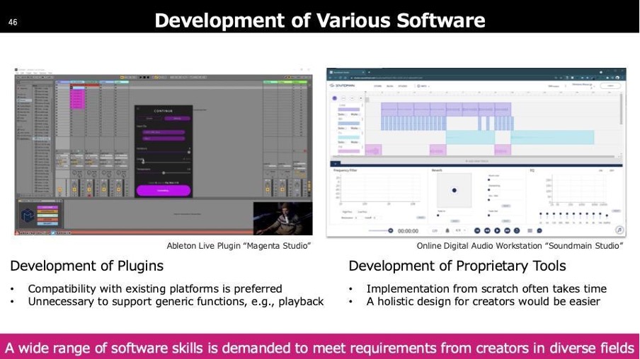Toggle Solo on Soundmain cyan third track
Viewport: 640px width, 359px height.
341,142
